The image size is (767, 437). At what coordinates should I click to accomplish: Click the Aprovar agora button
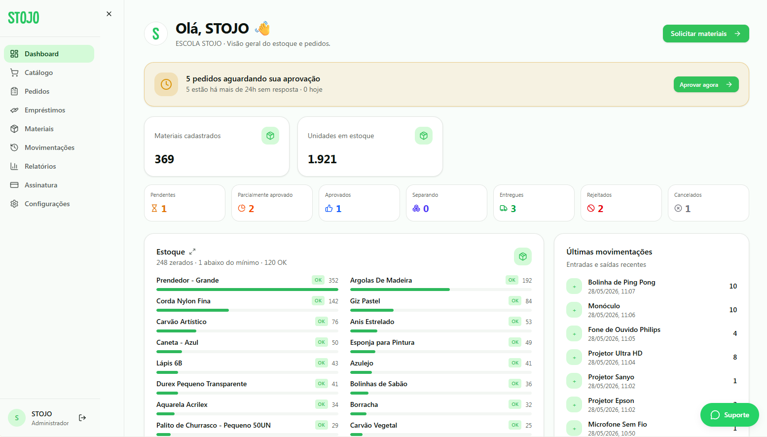tap(706, 84)
